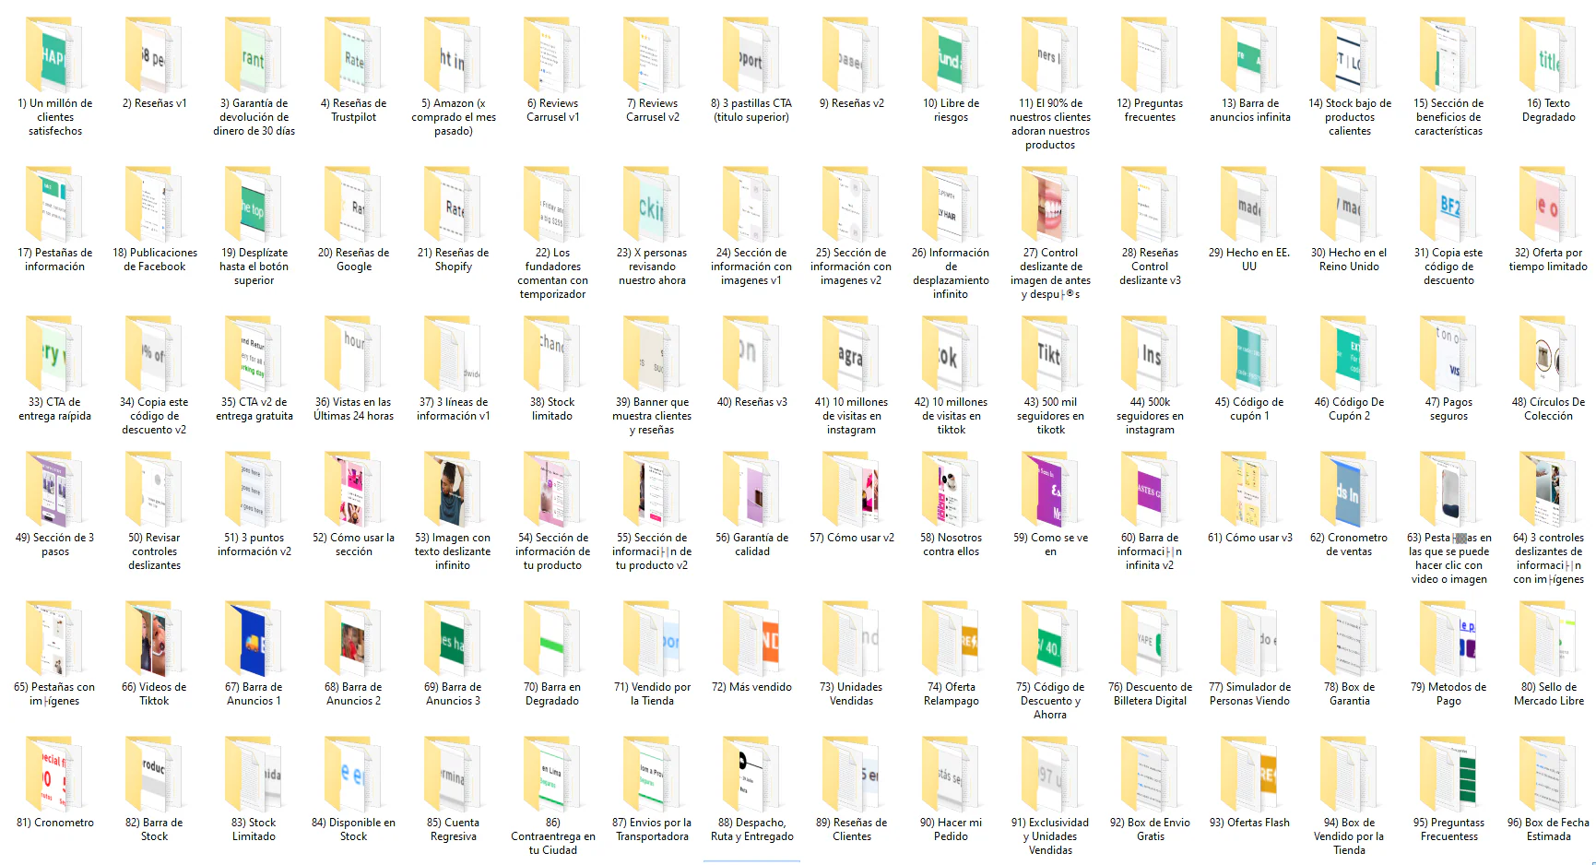
Task: Click the '27) Control deslizante de imagen' folder
Action: point(1050,207)
